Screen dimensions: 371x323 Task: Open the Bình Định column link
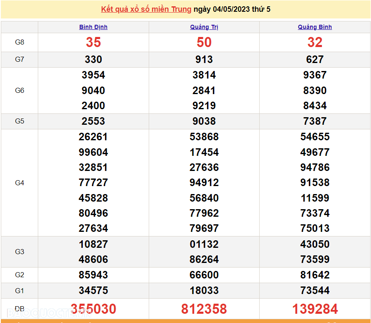pos(93,27)
